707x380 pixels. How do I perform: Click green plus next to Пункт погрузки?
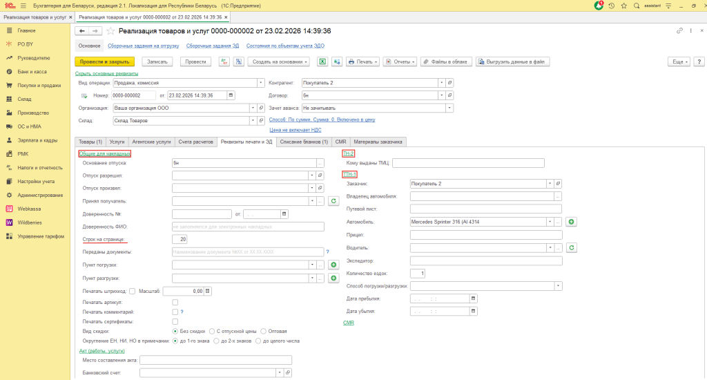(x=333, y=265)
